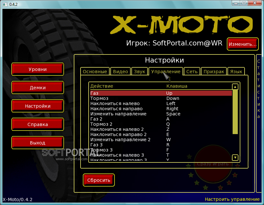Select the Наклониться направо 2 row
This screenshot has height=205, width=264.
coord(161,134)
